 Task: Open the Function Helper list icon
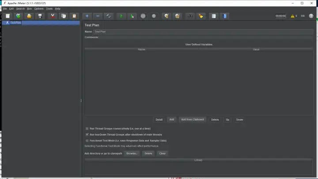[214, 16]
